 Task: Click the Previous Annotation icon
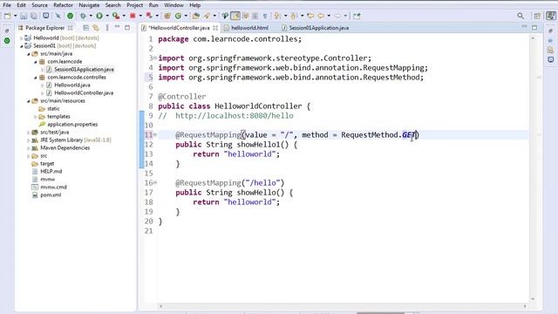tap(294, 16)
